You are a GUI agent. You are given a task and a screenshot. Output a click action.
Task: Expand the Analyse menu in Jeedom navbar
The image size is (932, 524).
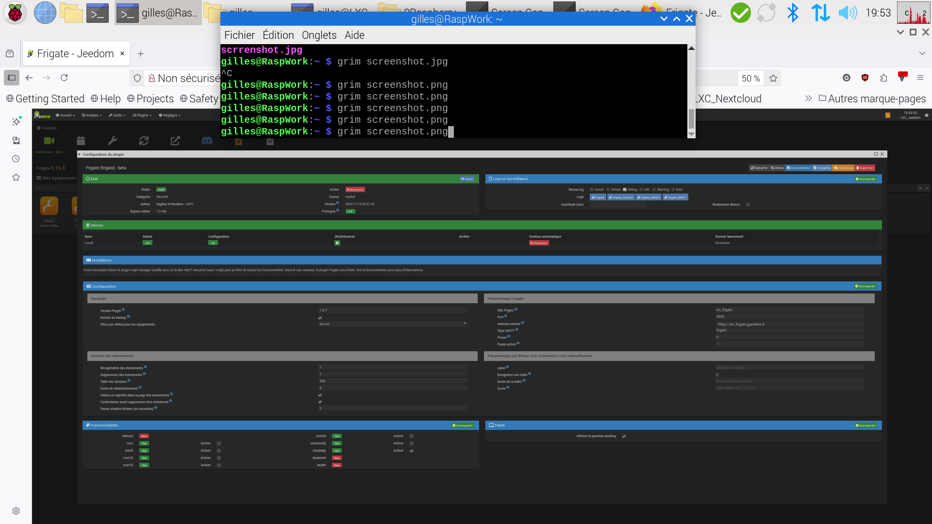(x=91, y=115)
